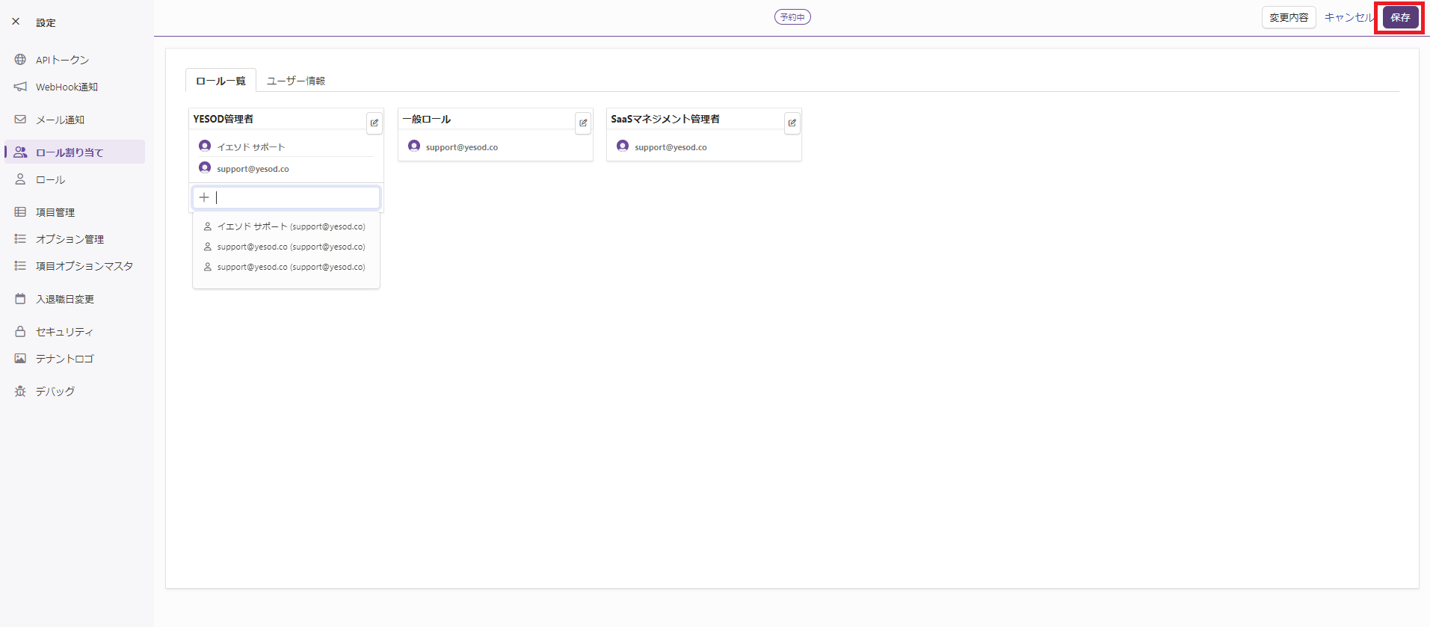1430x627 pixels.
Task: Switch to ロール一覧 tab
Action: [221, 81]
